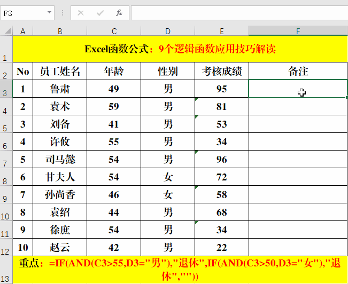Click the empty 备注 cell for 袁术
Screen dimensions: 348x284
coord(298,106)
